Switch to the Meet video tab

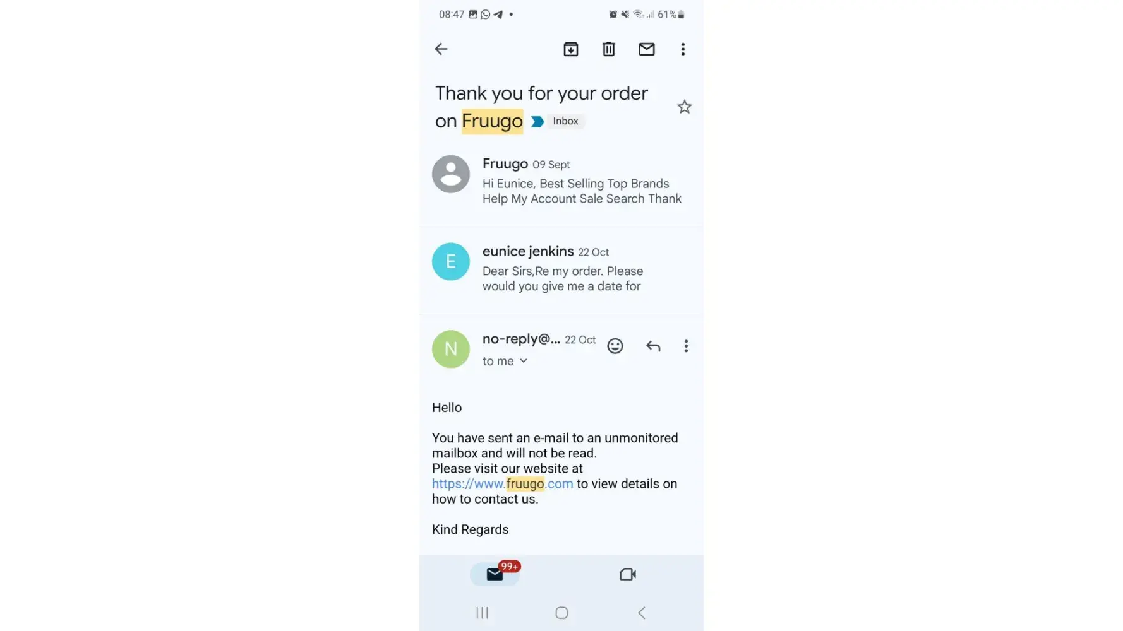point(628,574)
